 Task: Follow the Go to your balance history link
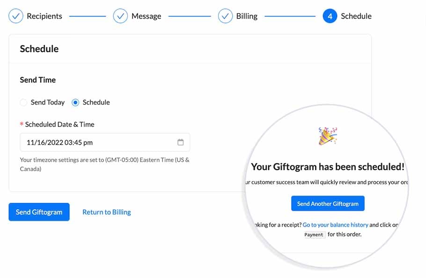(335, 224)
